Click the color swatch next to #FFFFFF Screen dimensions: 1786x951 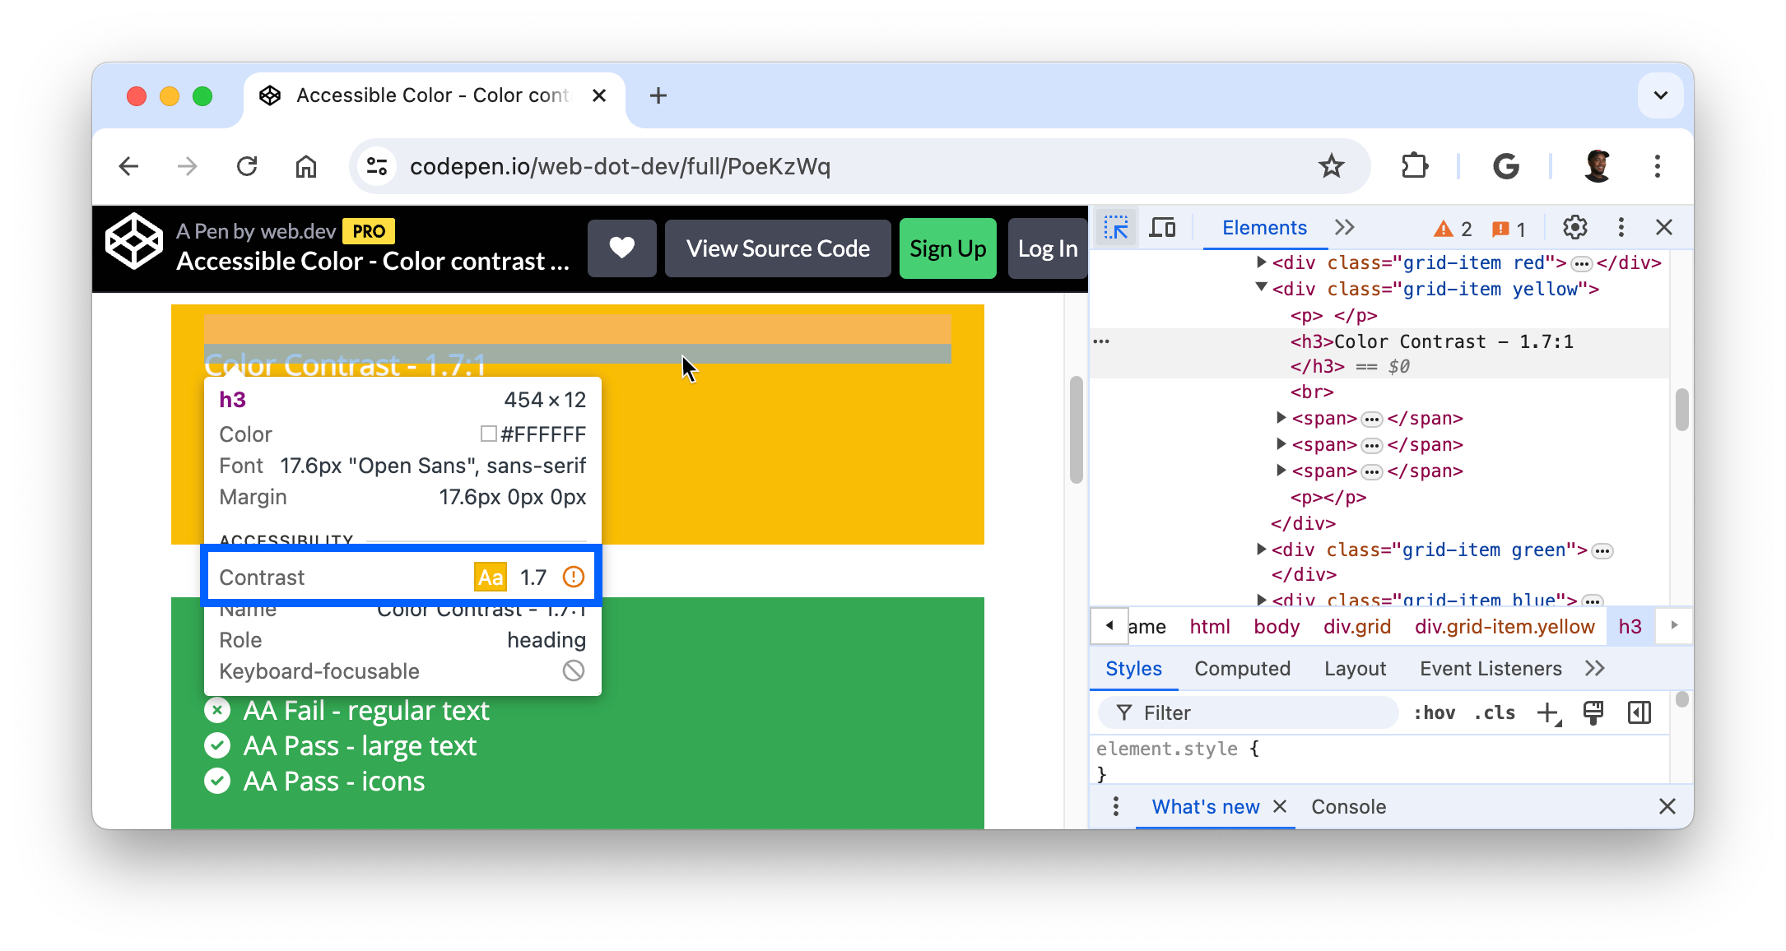tap(486, 434)
